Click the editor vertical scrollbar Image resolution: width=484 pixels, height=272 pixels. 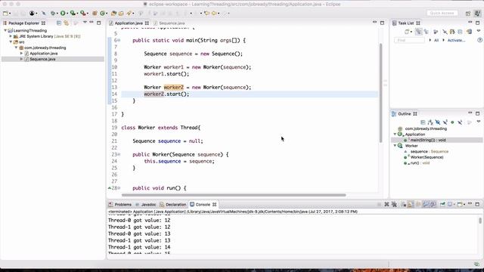(380, 92)
